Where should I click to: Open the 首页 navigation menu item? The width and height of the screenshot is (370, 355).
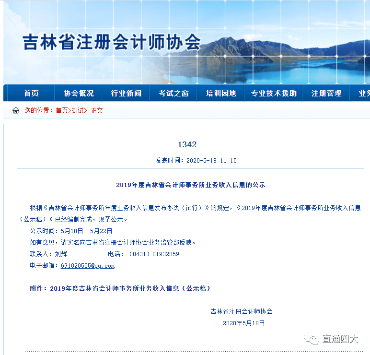(31, 93)
